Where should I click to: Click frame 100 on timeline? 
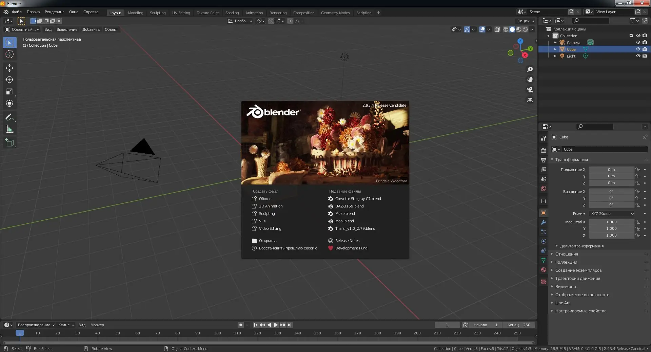pyautogui.click(x=217, y=333)
